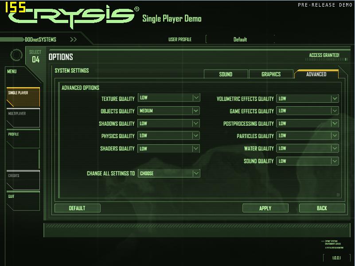Open the Texture Quality dropdown
355x266 pixels.
pos(169,98)
